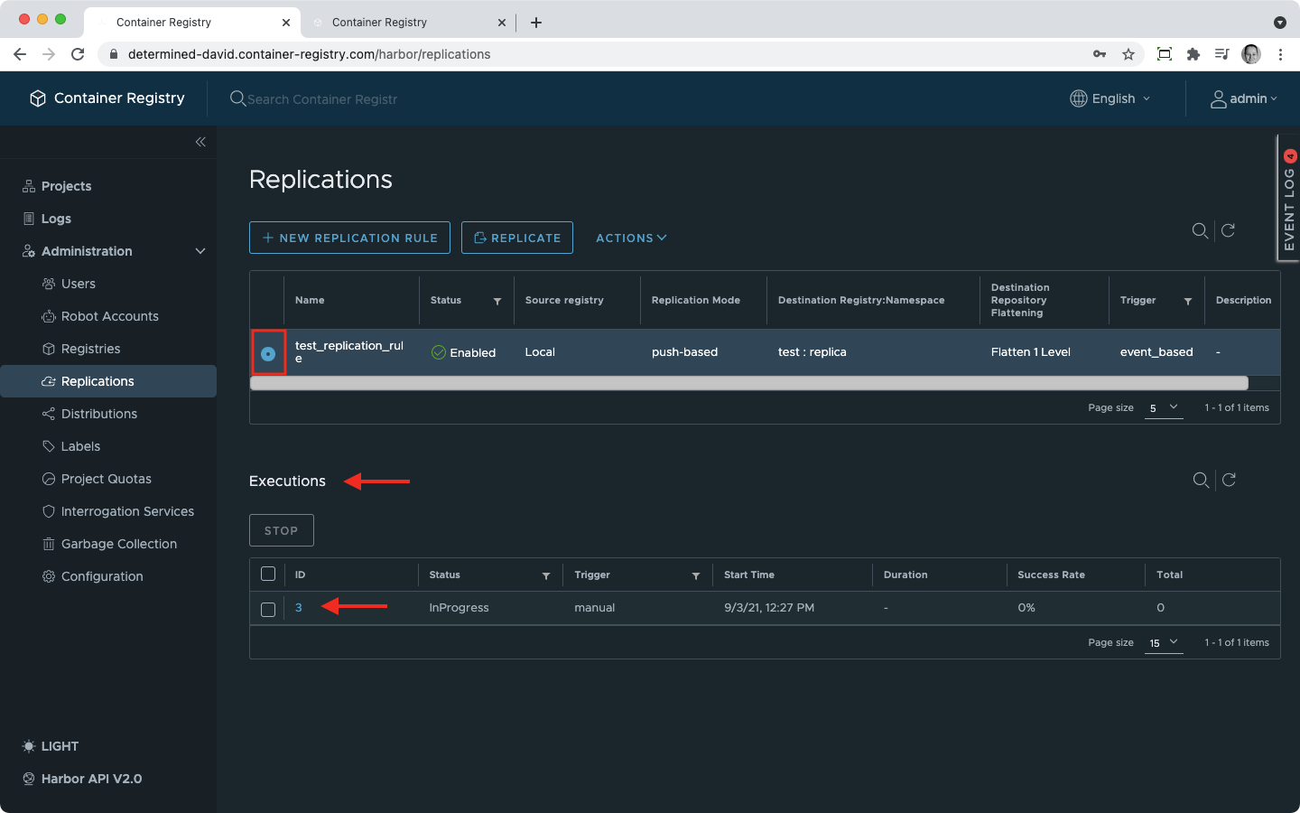Sort rules by Name column header

tap(310, 300)
